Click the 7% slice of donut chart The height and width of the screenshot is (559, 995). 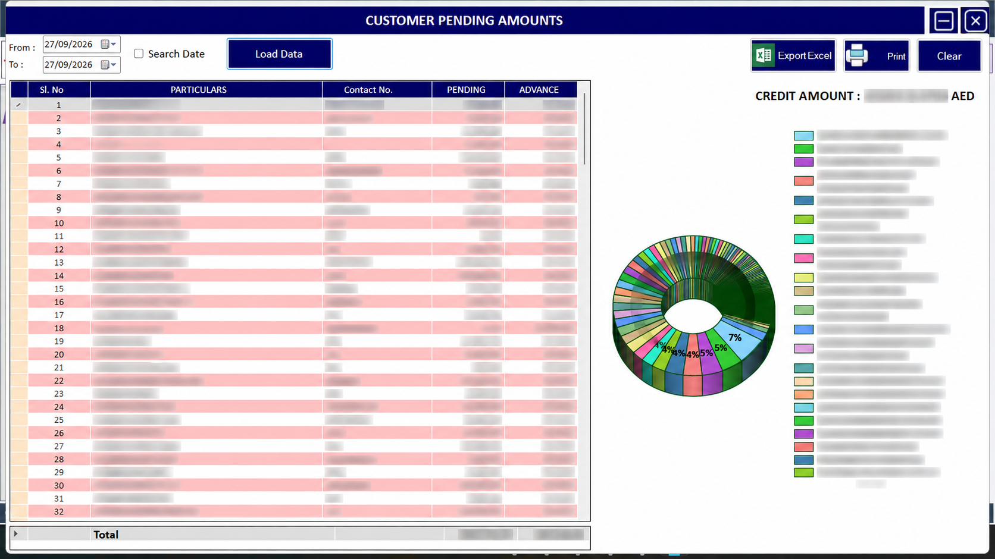coord(737,338)
